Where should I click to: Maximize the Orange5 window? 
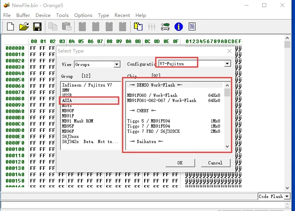pos(264,5)
